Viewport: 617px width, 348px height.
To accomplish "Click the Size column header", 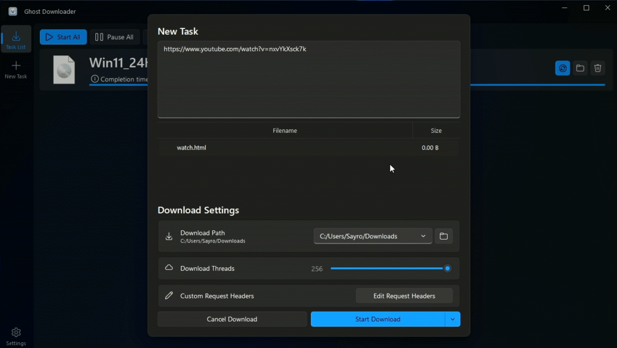I will (436, 131).
